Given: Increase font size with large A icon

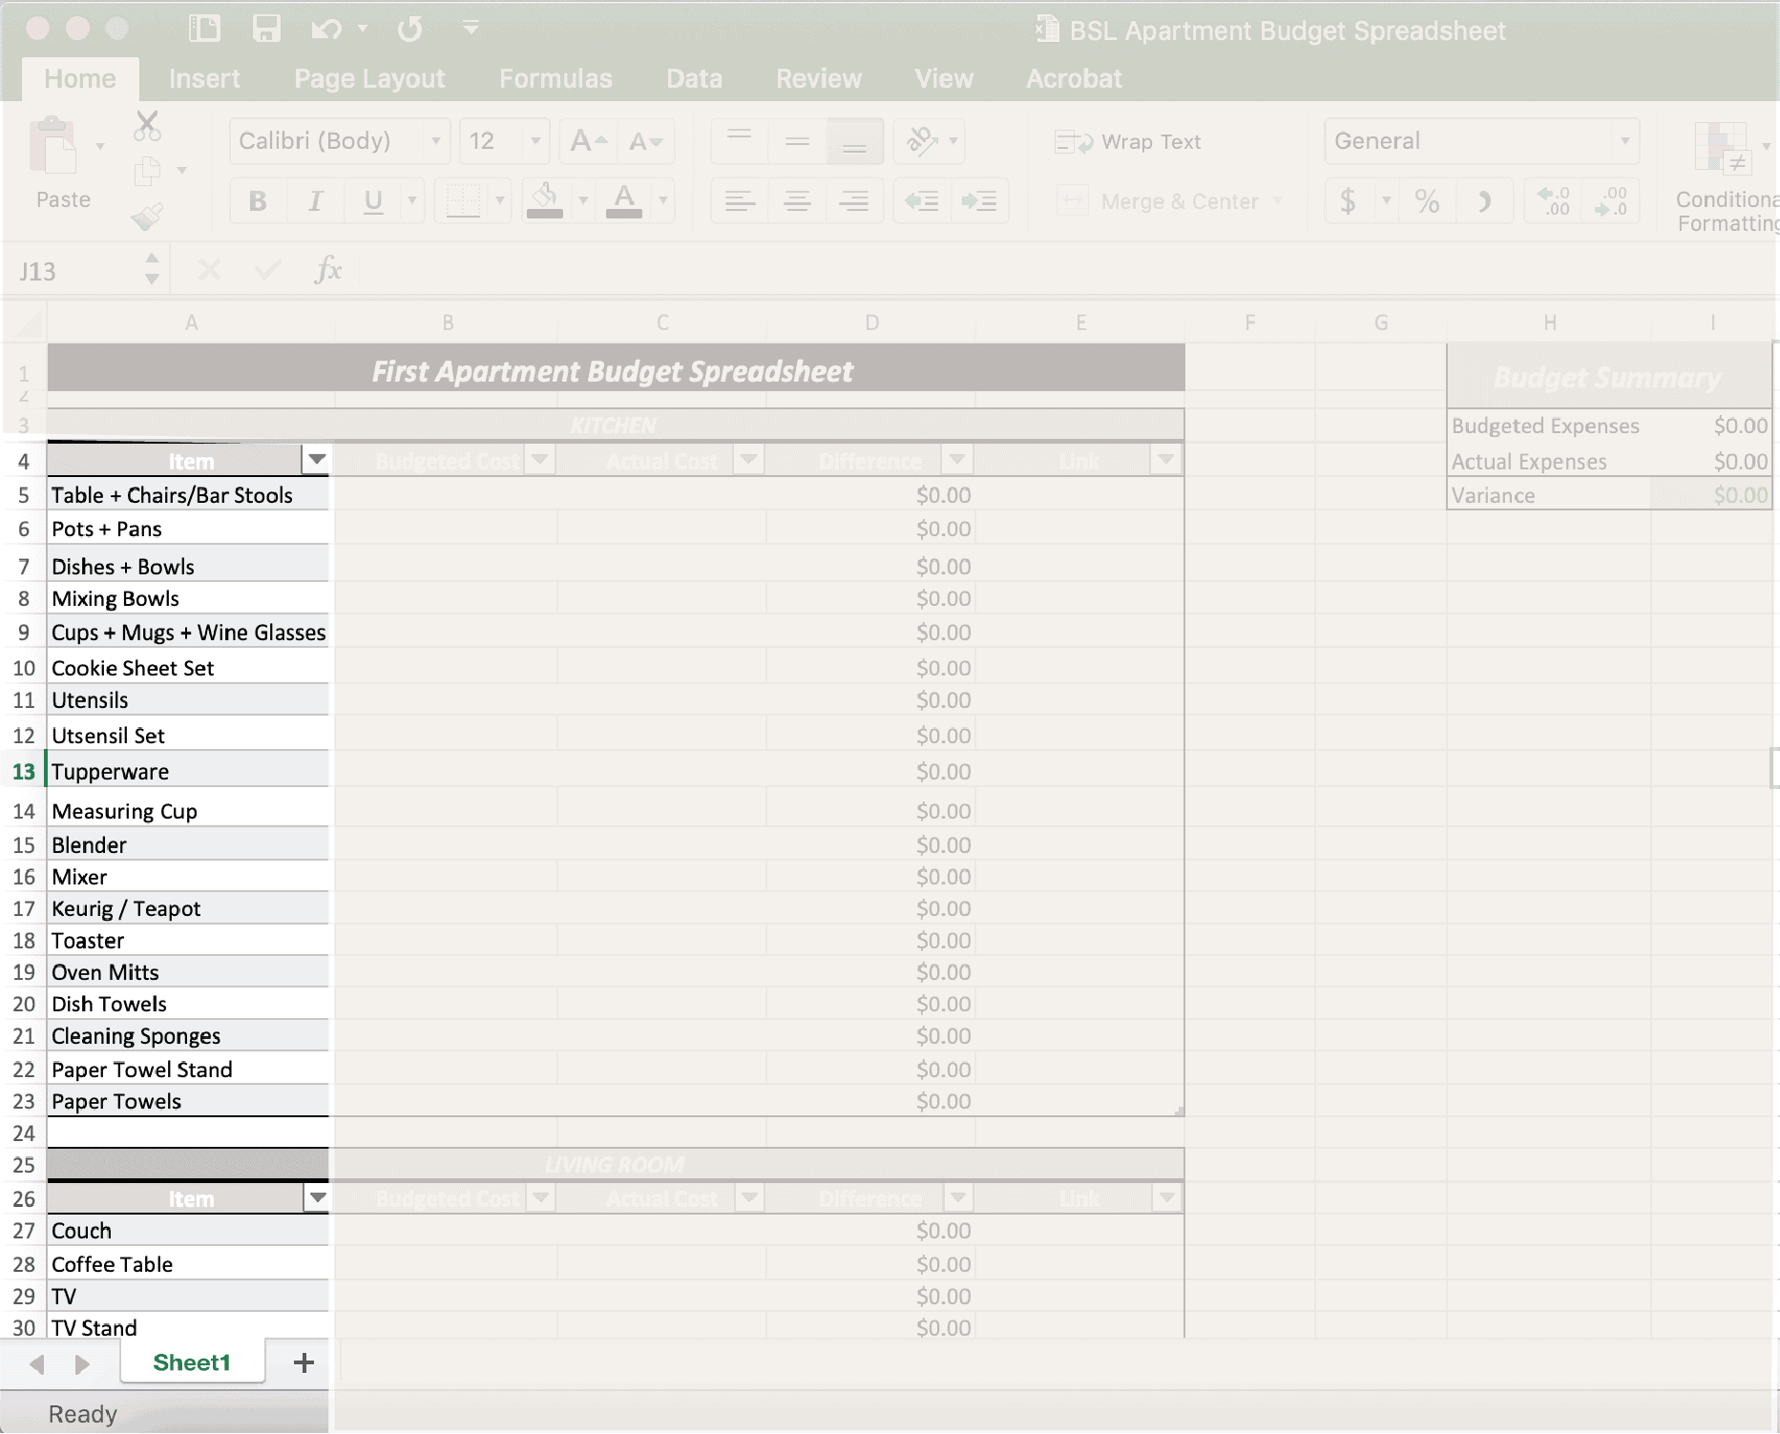Looking at the screenshot, I should click(x=588, y=141).
